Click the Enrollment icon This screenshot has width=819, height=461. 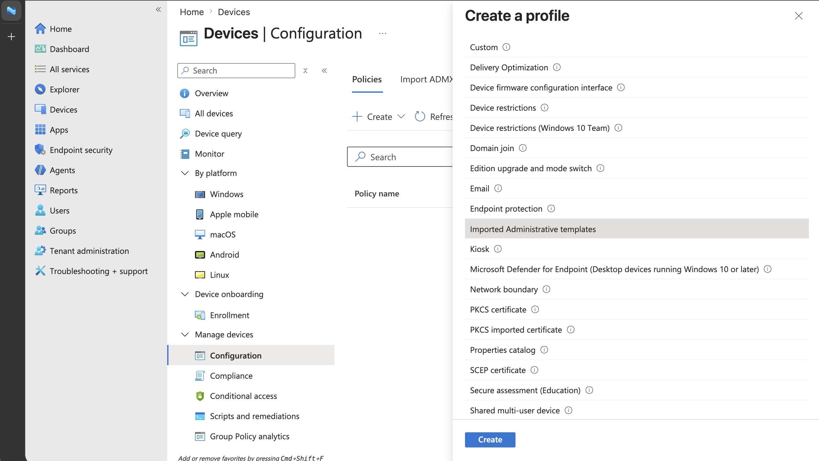[x=200, y=315]
